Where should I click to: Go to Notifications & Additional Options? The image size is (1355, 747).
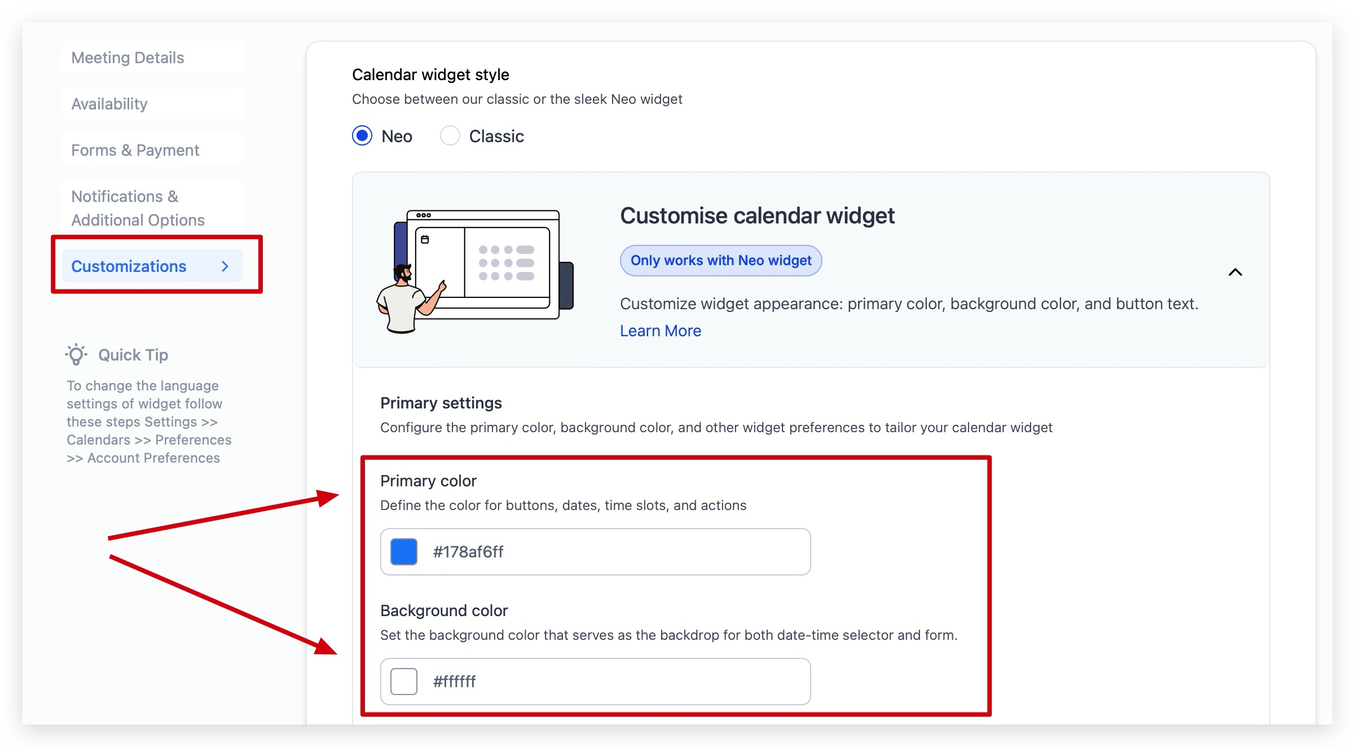click(138, 208)
